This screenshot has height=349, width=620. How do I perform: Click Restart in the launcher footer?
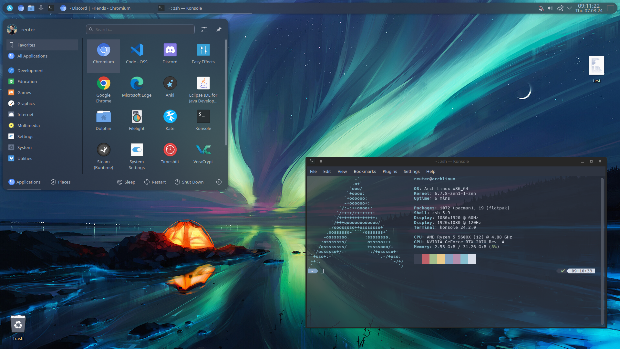pyautogui.click(x=155, y=182)
